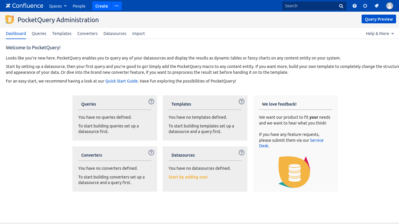Image resolution: width=399 pixels, height=224 pixels.
Task: Open the help question mark menu in header
Action: click(355, 6)
